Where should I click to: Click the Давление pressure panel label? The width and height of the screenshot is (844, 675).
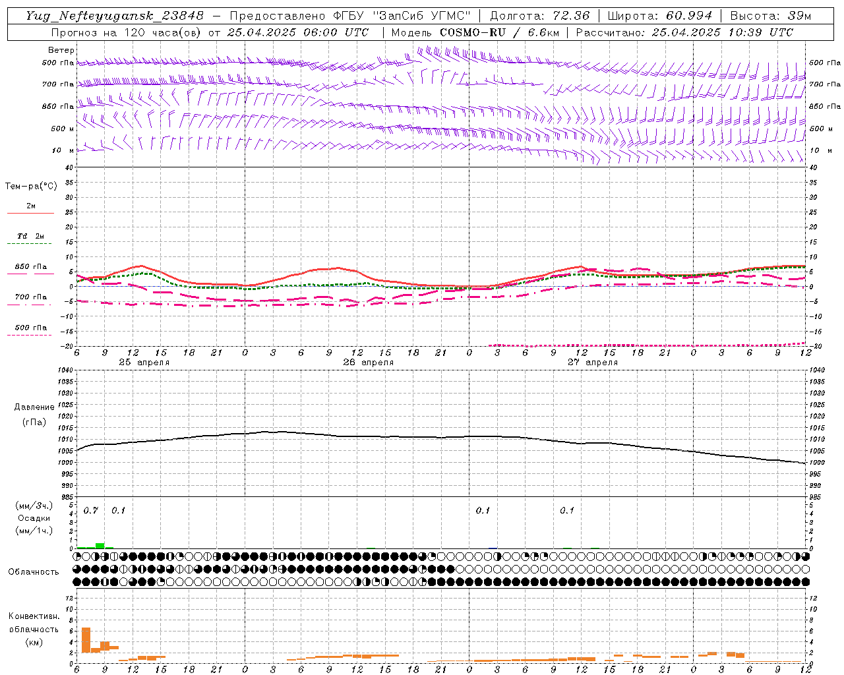pyautogui.click(x=34, y=407)
